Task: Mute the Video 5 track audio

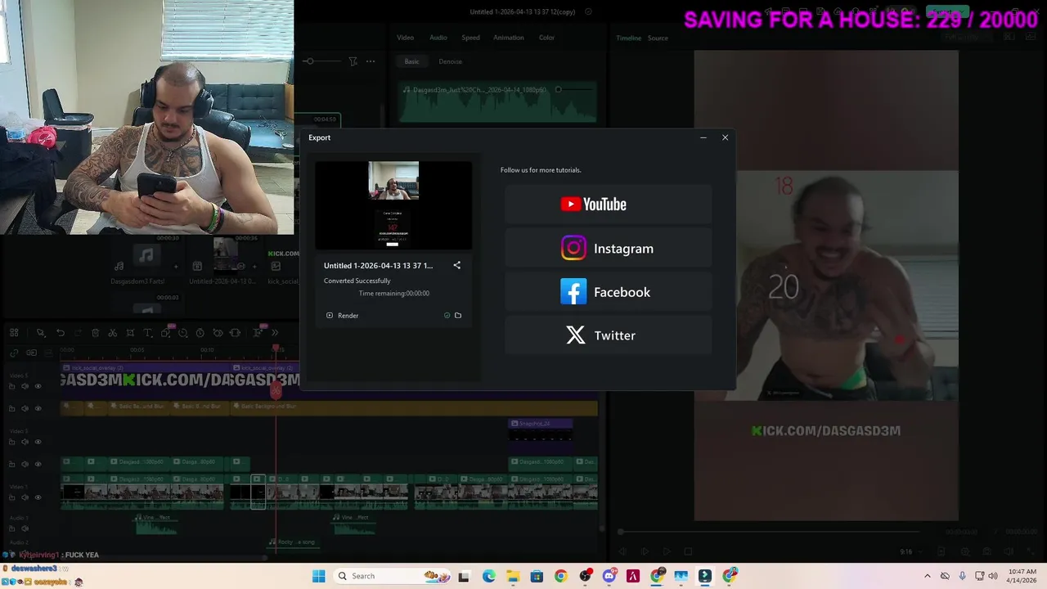Action: coord(25,386)
